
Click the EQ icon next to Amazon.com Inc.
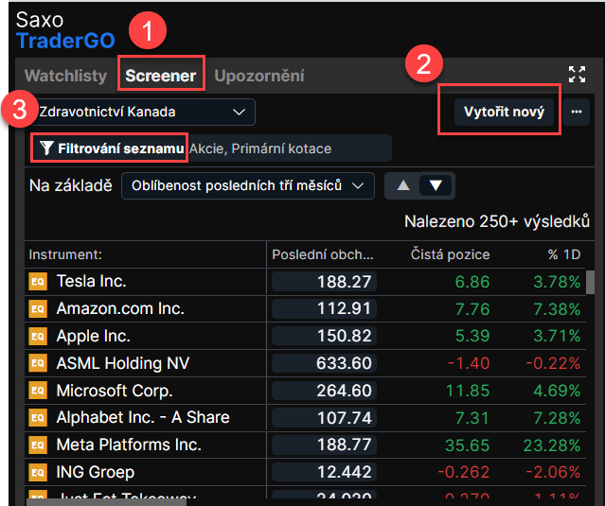pos(38,308)
